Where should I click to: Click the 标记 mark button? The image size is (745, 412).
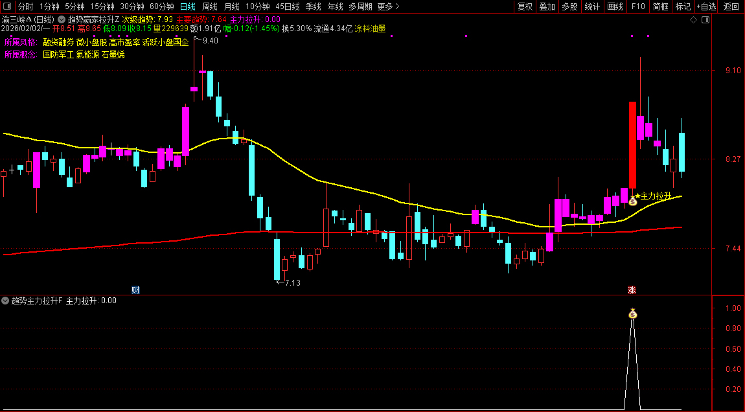pos(683,6)
